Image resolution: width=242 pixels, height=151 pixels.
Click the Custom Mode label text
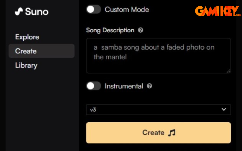(127, 9)
